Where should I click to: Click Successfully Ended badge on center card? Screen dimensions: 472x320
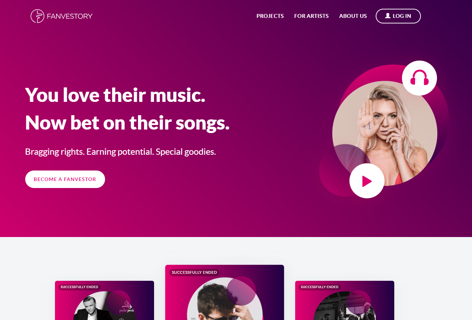point(194,272)
